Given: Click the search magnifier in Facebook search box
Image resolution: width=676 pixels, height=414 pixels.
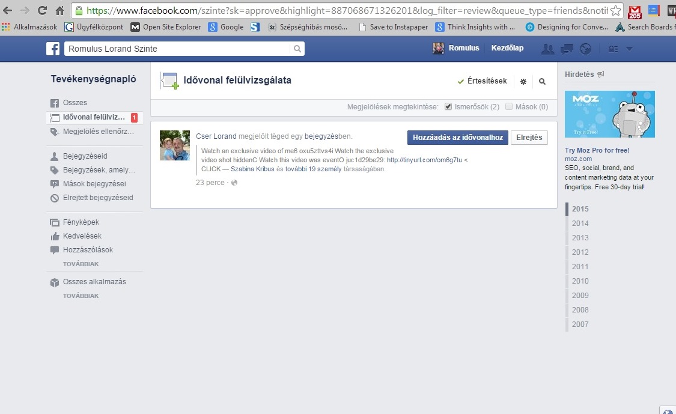Looking at the screenshot, I should (297, 49).
